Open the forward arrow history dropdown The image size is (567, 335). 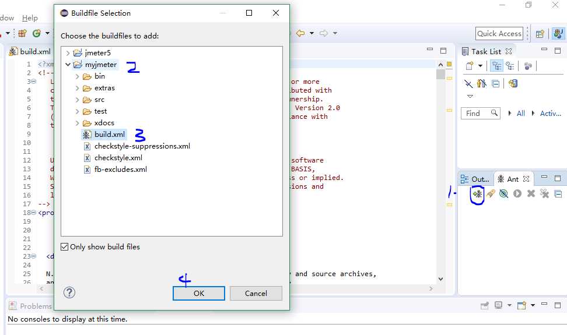(x=335, y=33)
